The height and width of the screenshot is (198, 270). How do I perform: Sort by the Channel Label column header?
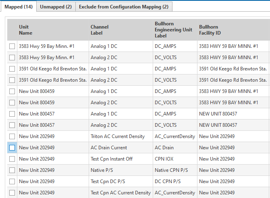[x=121, y=30]
